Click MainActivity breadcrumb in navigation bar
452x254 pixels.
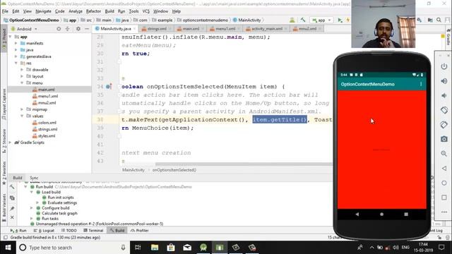[x=246, y=20]
